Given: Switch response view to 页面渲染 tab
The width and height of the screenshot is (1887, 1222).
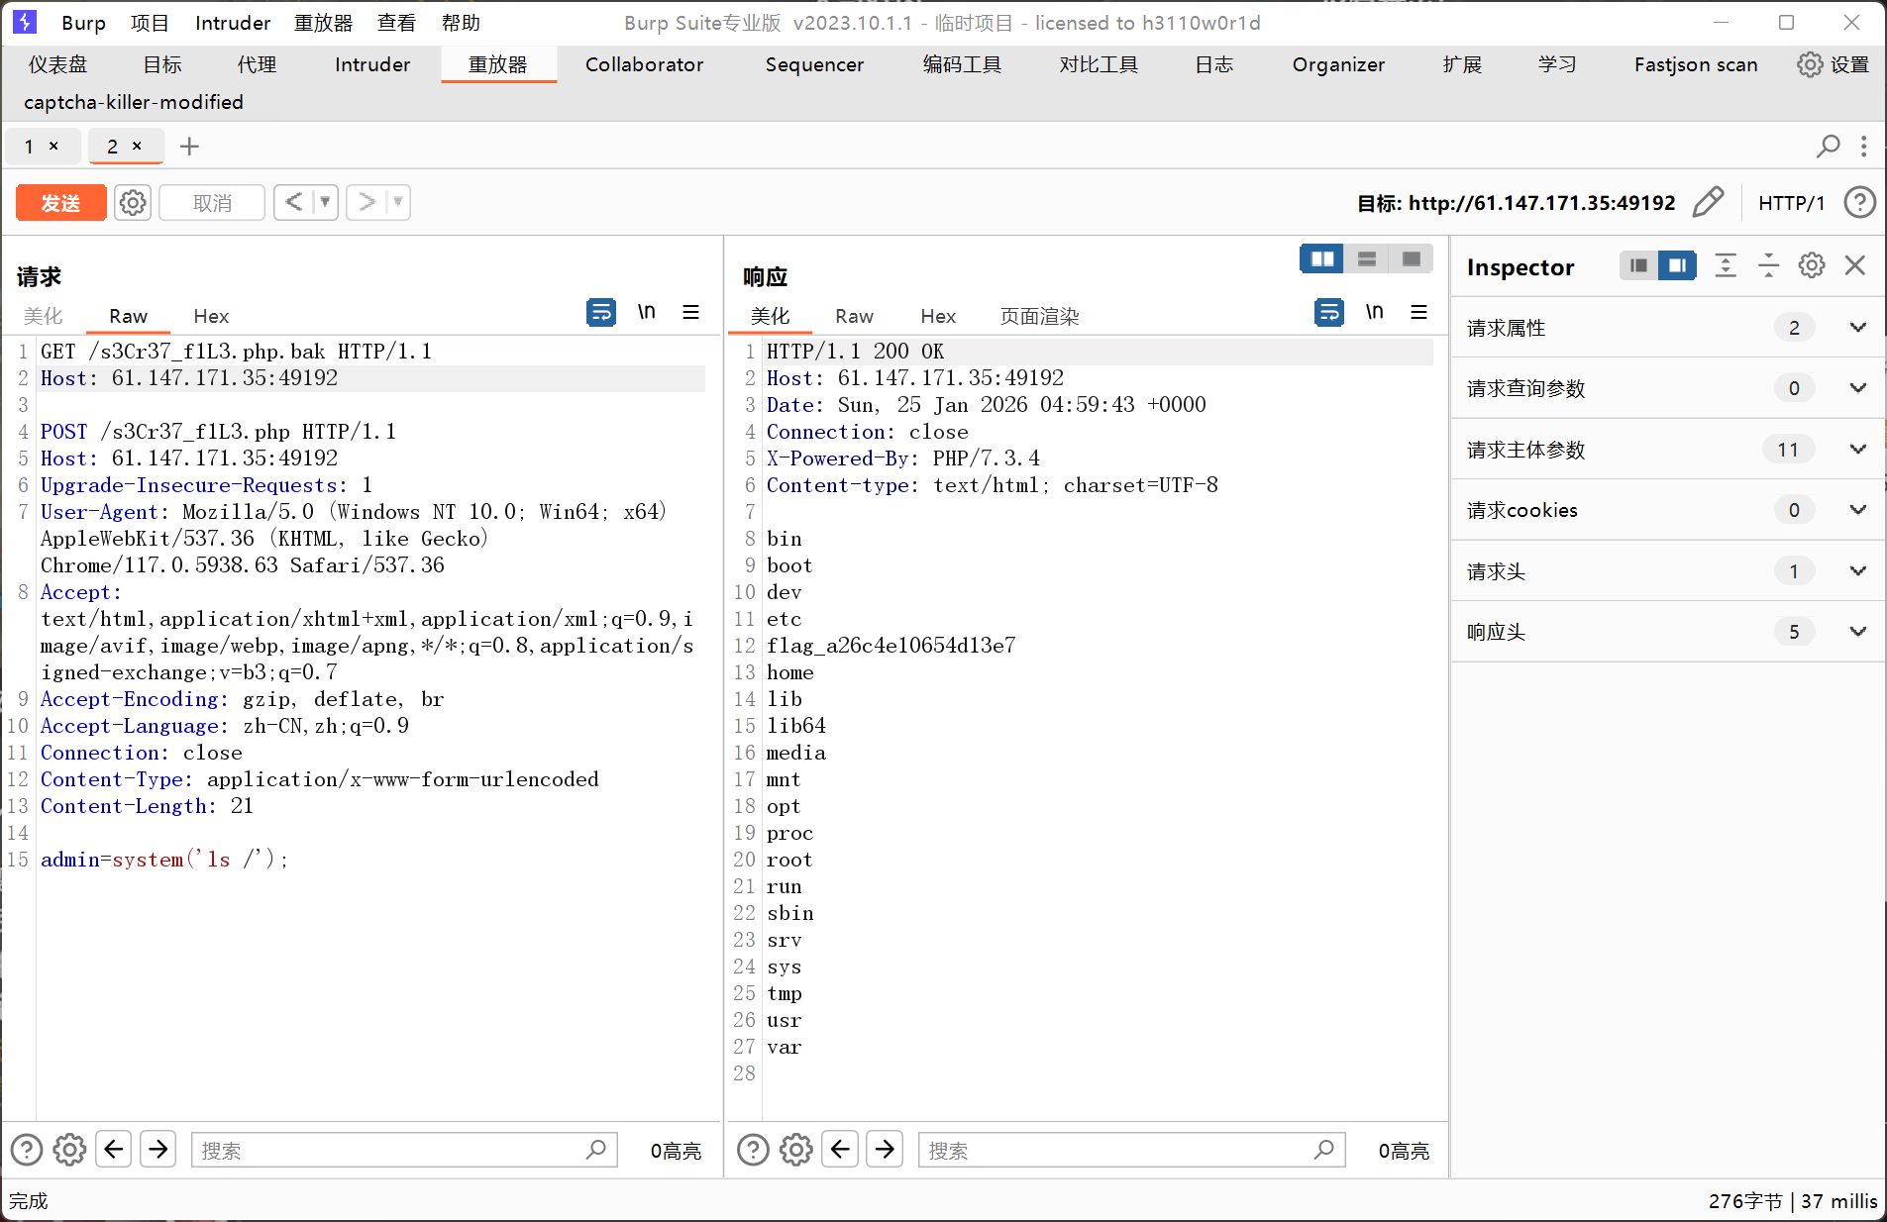Looking at the screenshot, I should pyautogui.click(x=1039, y=316).
